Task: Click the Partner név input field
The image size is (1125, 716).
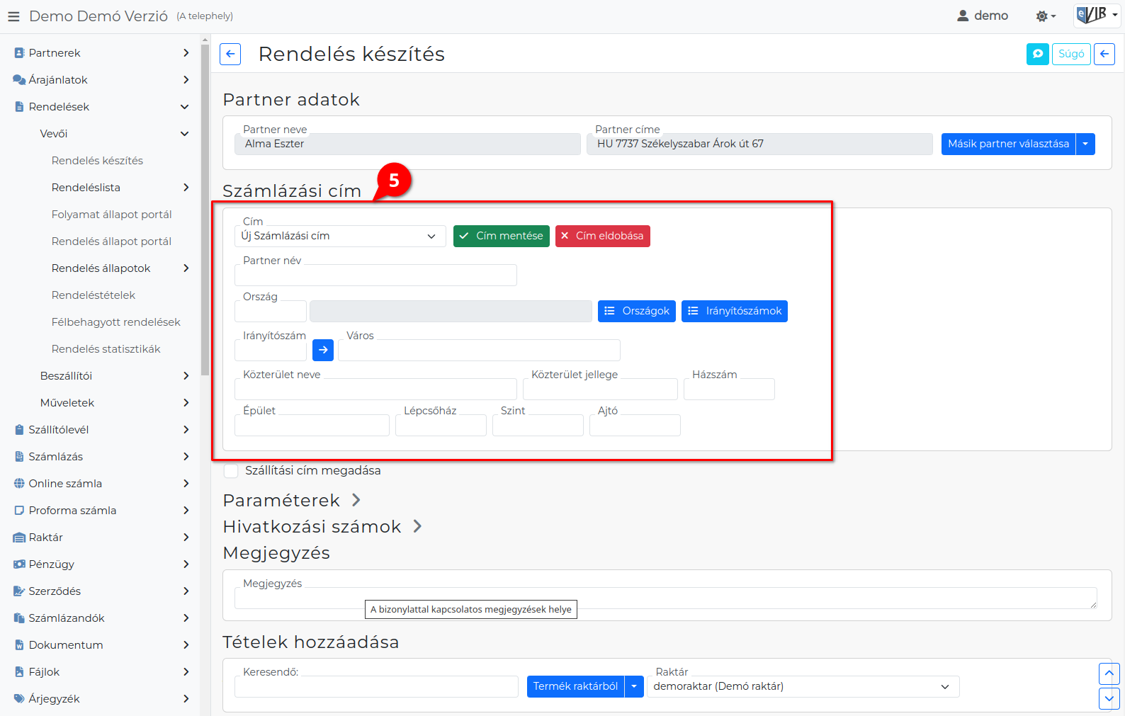Action: click(x=375, y=275)
